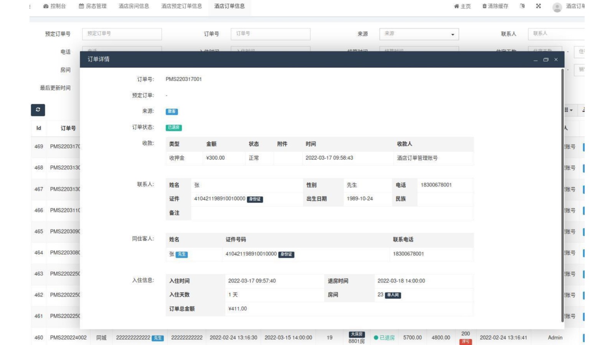This screenshot has width=614, height=345.
Task: Click order PMS220224002 in bottom row
Action: (x=68, y=338)
